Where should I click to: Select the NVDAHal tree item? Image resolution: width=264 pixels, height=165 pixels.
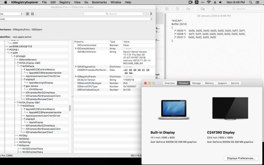pos(24,139)
